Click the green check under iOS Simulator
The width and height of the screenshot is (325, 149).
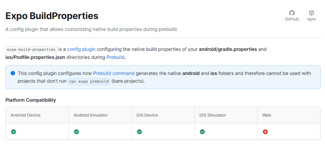click(x=202, y=132)
